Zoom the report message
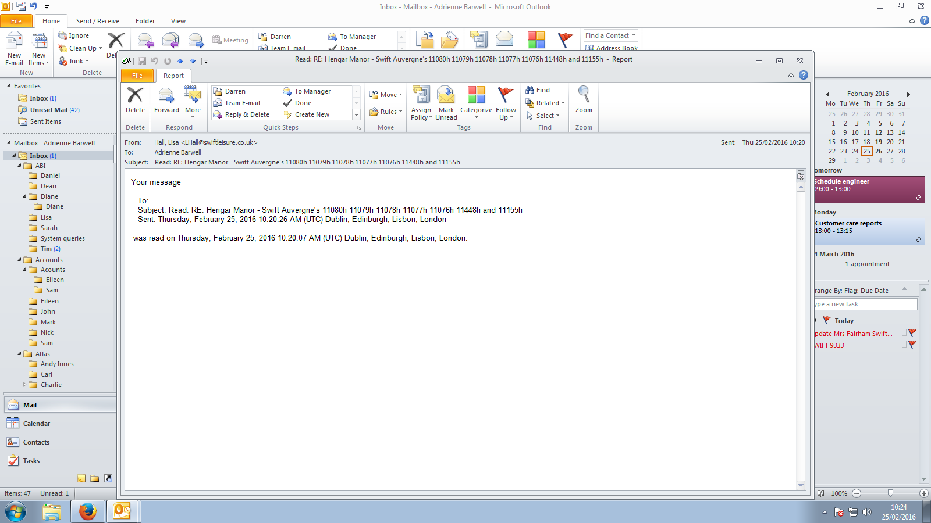 (584, 100)
